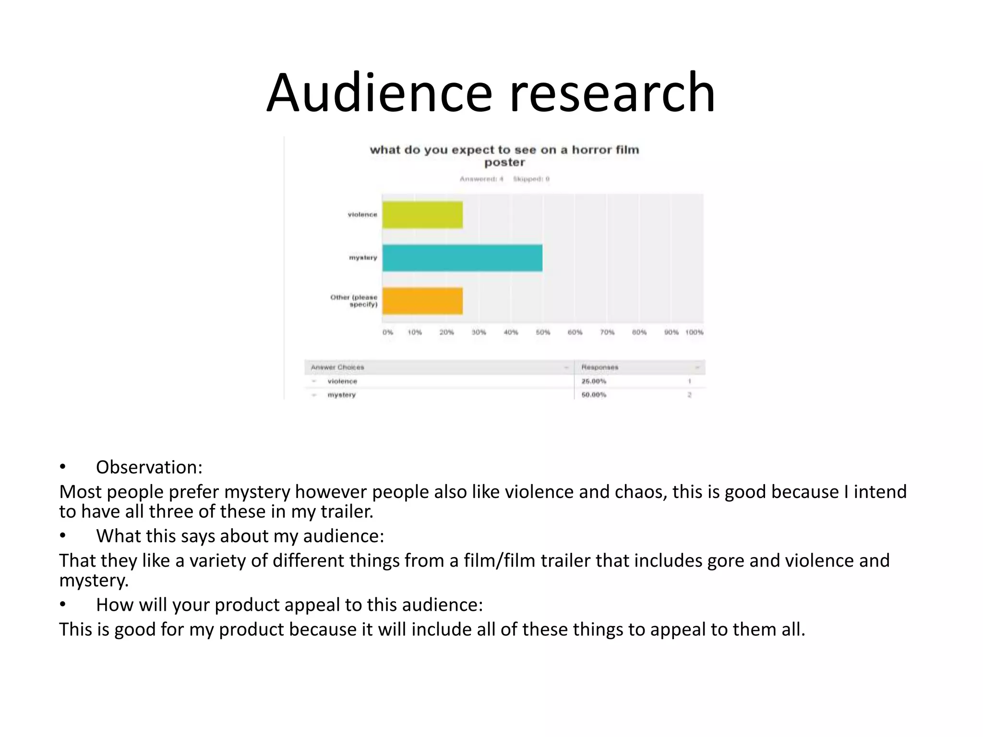Click the sentence starting 'Most people prefer mystery'

click(x=483, y=501)
